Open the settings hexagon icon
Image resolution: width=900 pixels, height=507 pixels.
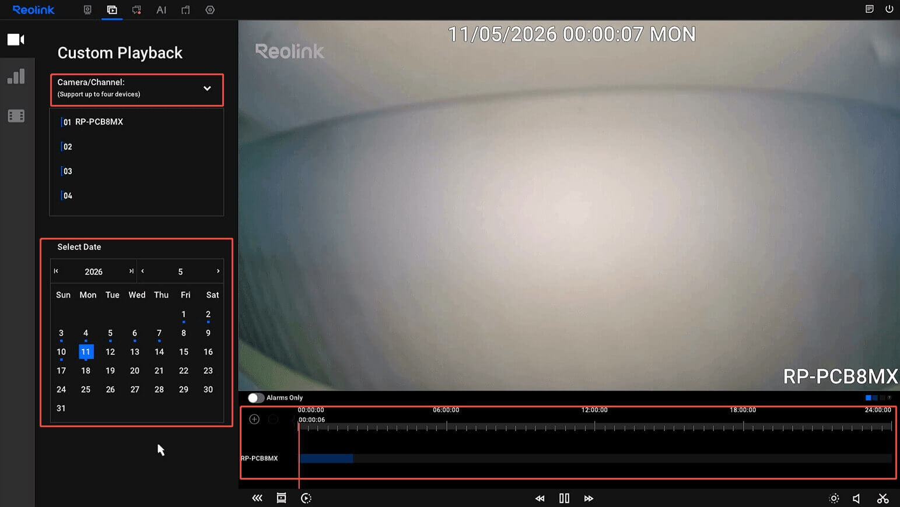[210, 10]
